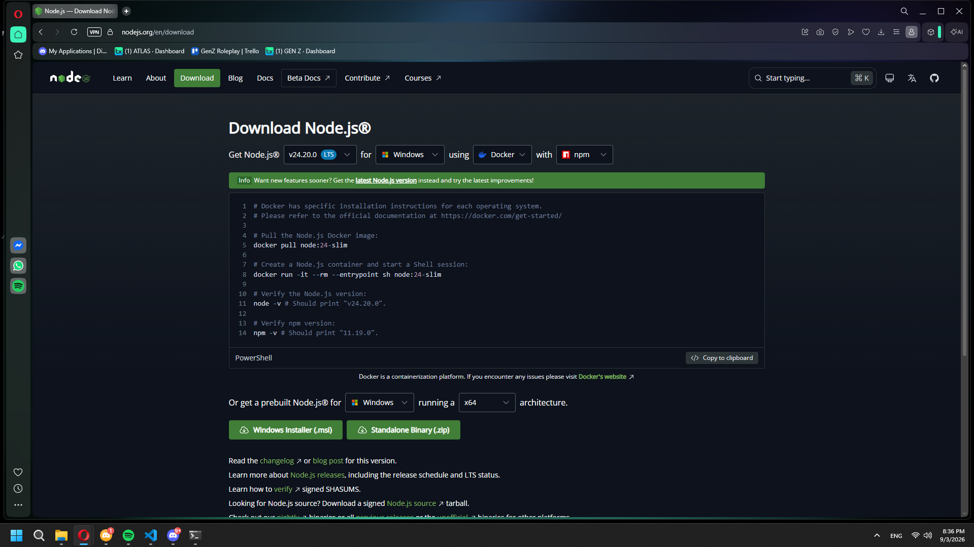The height and width of the screenshot is (547, 974).
Task: Expand the x64 architecture dropdown
Action: click(x=487, y=403)
